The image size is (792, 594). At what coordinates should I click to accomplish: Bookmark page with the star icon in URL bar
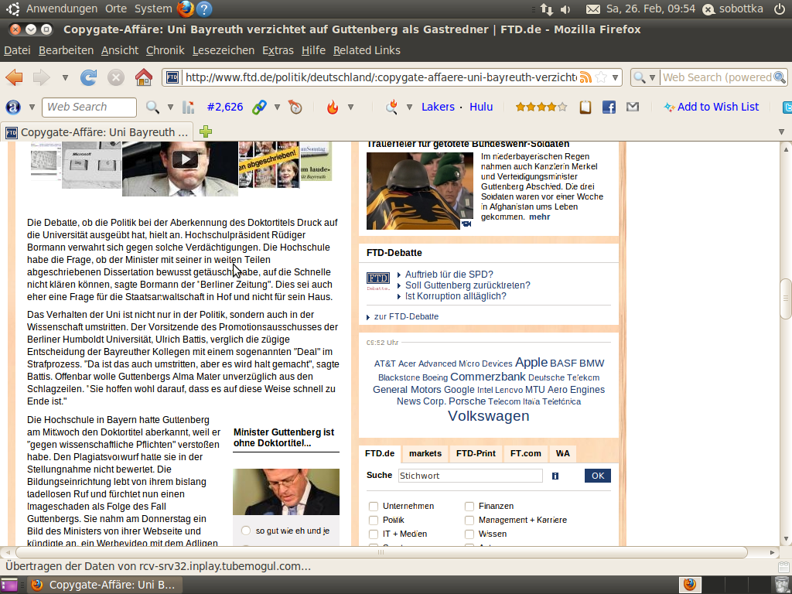coord(601,77)
